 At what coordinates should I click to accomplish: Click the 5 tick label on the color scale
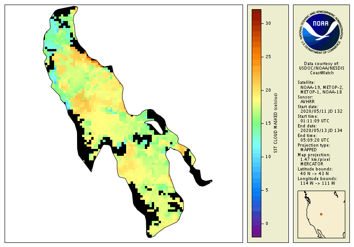(x=267, y=190)
